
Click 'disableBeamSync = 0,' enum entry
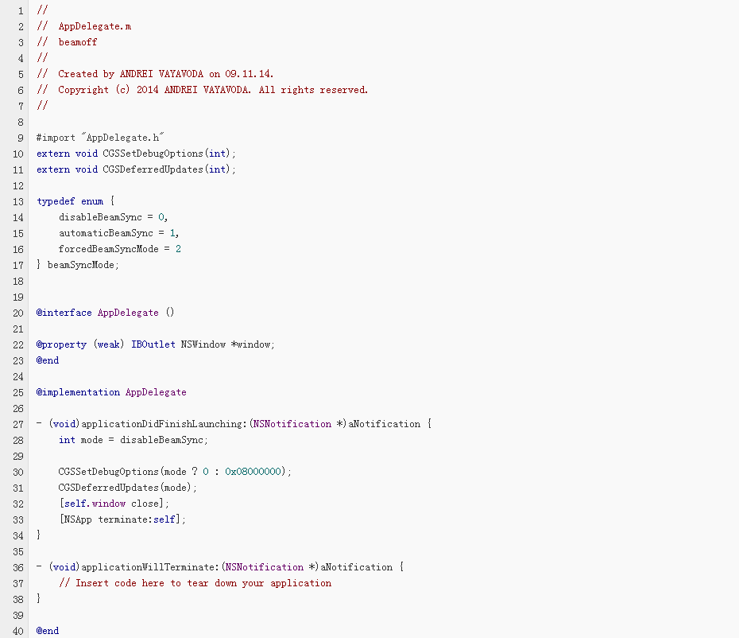pos(113,217)
